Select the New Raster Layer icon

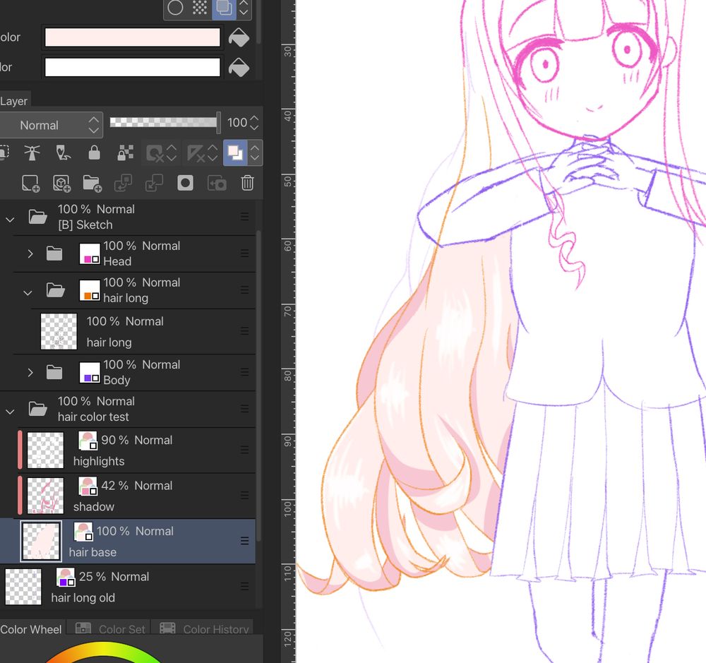[x=30, y=183]
